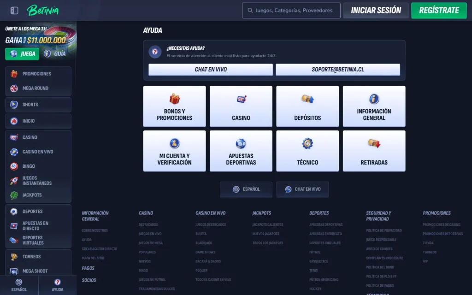Image resolution: width=472 pixels, height=295 pixels.
Task: Open Apuestas en Directo icon
Action: (x=14, y=226)
